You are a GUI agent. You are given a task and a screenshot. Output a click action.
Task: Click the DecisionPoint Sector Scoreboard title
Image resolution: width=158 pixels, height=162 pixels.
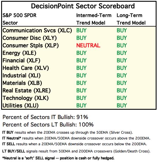coord(83,6)
